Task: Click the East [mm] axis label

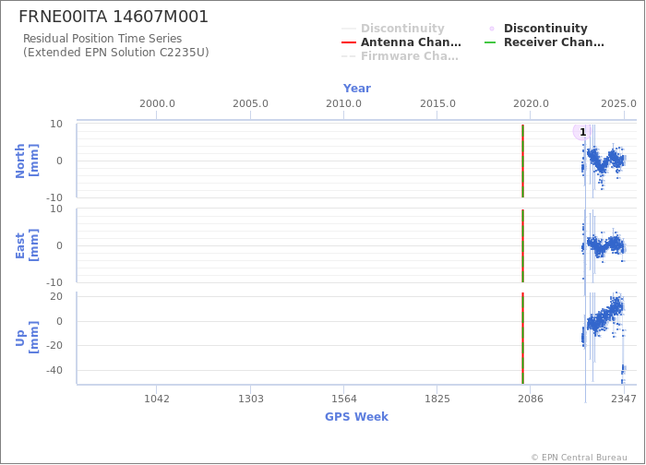Action: [x=27, y=245]
